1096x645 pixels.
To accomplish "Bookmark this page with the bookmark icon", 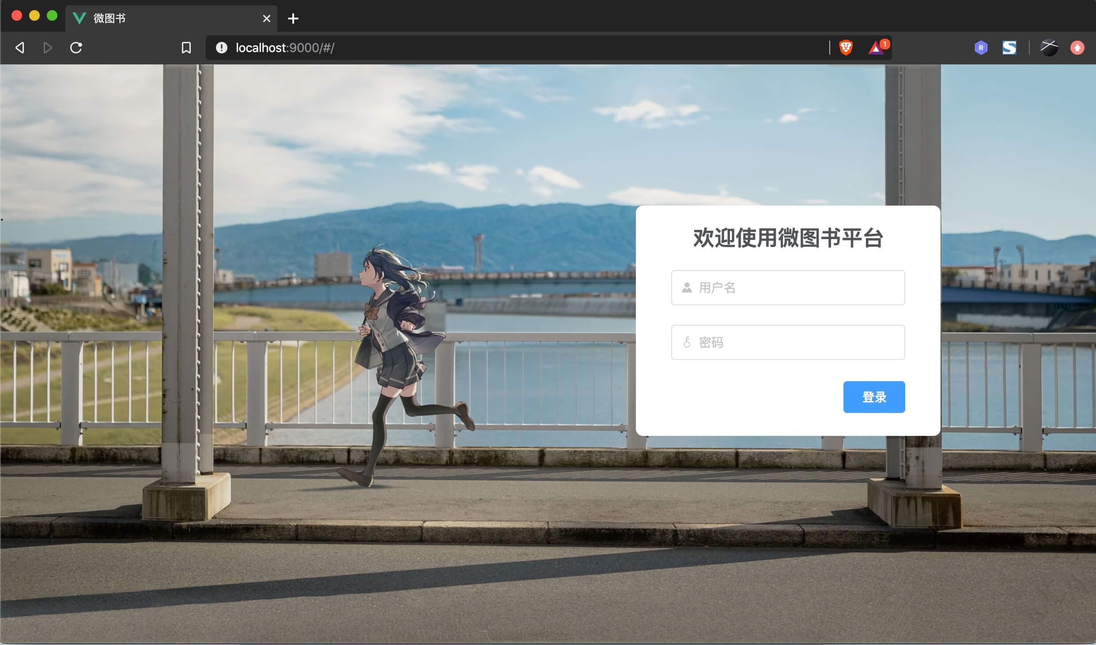I will 186,48.
